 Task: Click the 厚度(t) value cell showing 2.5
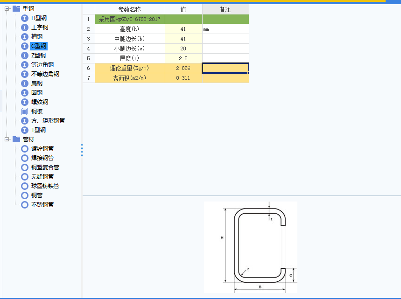(x=183, y=58)
